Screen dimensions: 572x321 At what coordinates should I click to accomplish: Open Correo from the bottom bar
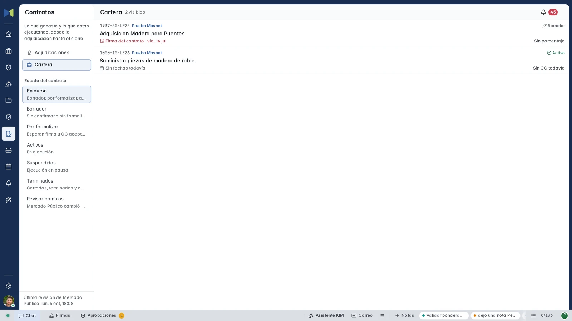click(x=362, y=316)
